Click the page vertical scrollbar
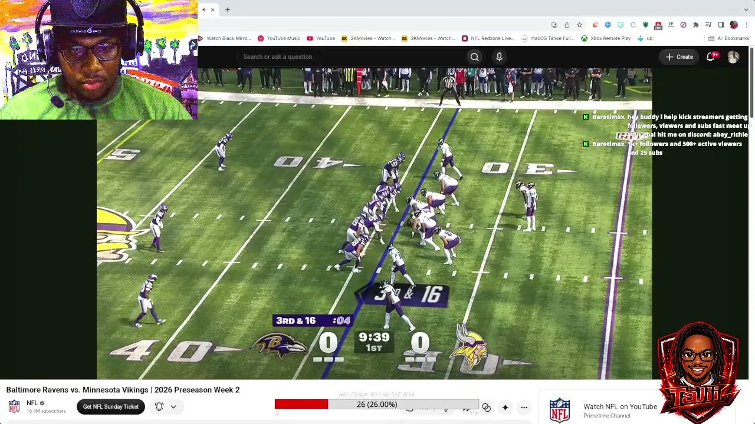 (751, 82)
